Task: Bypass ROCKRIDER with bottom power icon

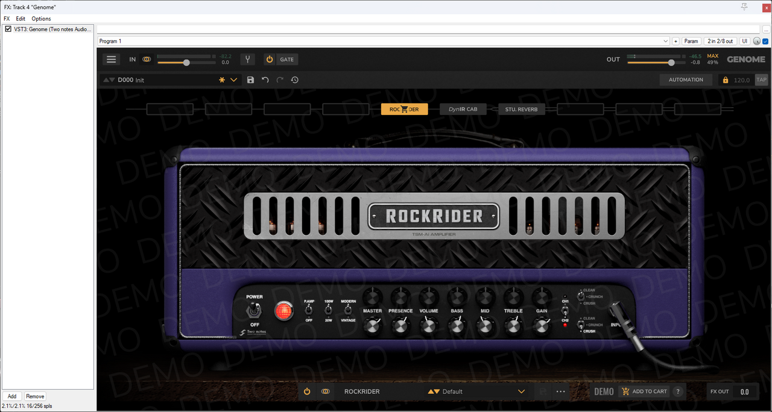Action: pos(307,392)
